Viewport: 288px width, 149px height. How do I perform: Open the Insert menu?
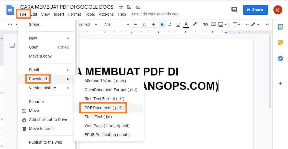59,14
